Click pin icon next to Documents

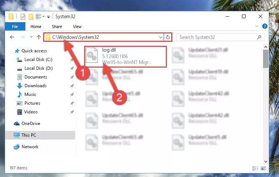(x=72, y=77)
